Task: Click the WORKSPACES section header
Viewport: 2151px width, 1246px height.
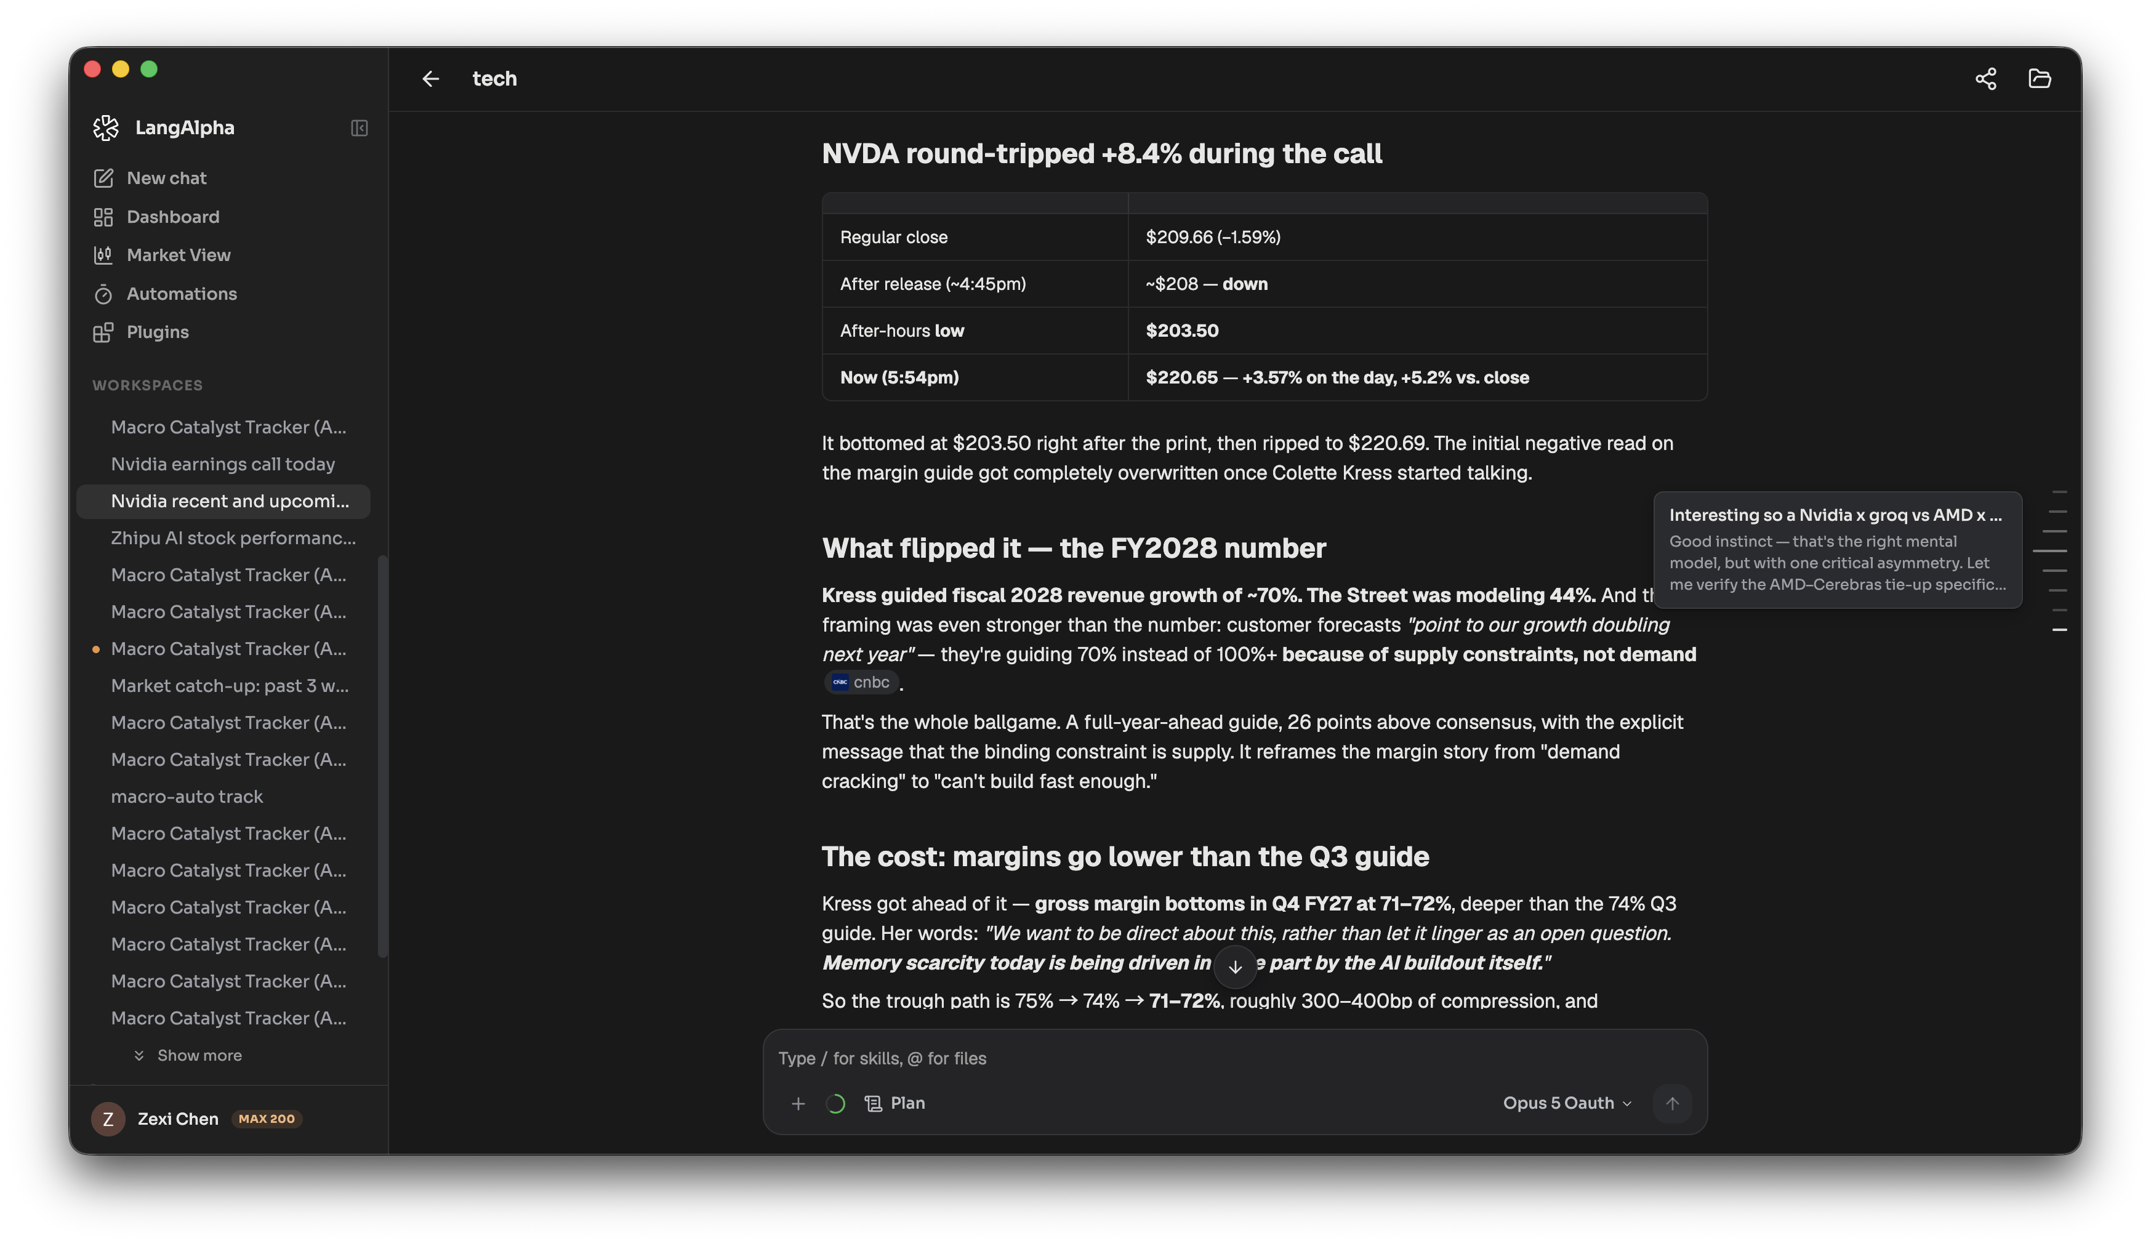Action: tap(148, 385)
